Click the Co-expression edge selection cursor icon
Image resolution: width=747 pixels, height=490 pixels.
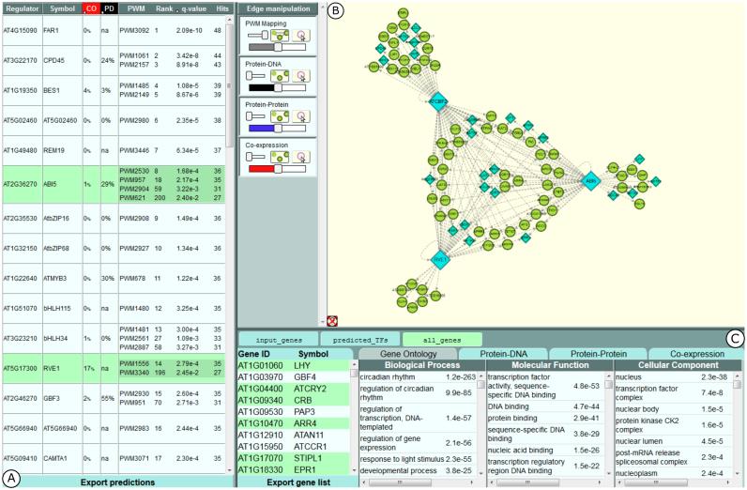(302, 157)
